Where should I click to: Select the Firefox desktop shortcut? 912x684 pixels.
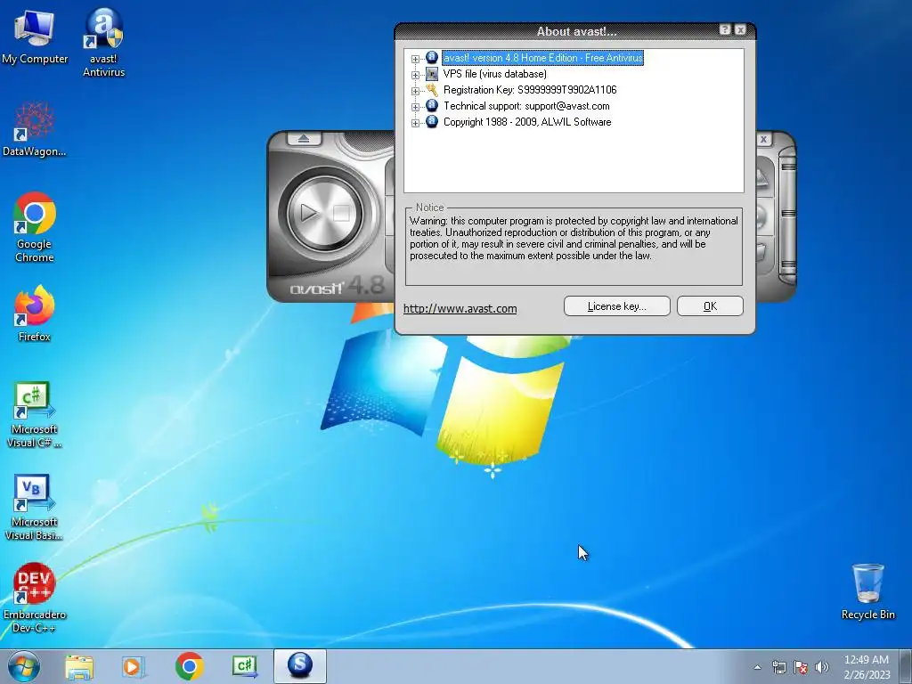(x=35, y=313)
